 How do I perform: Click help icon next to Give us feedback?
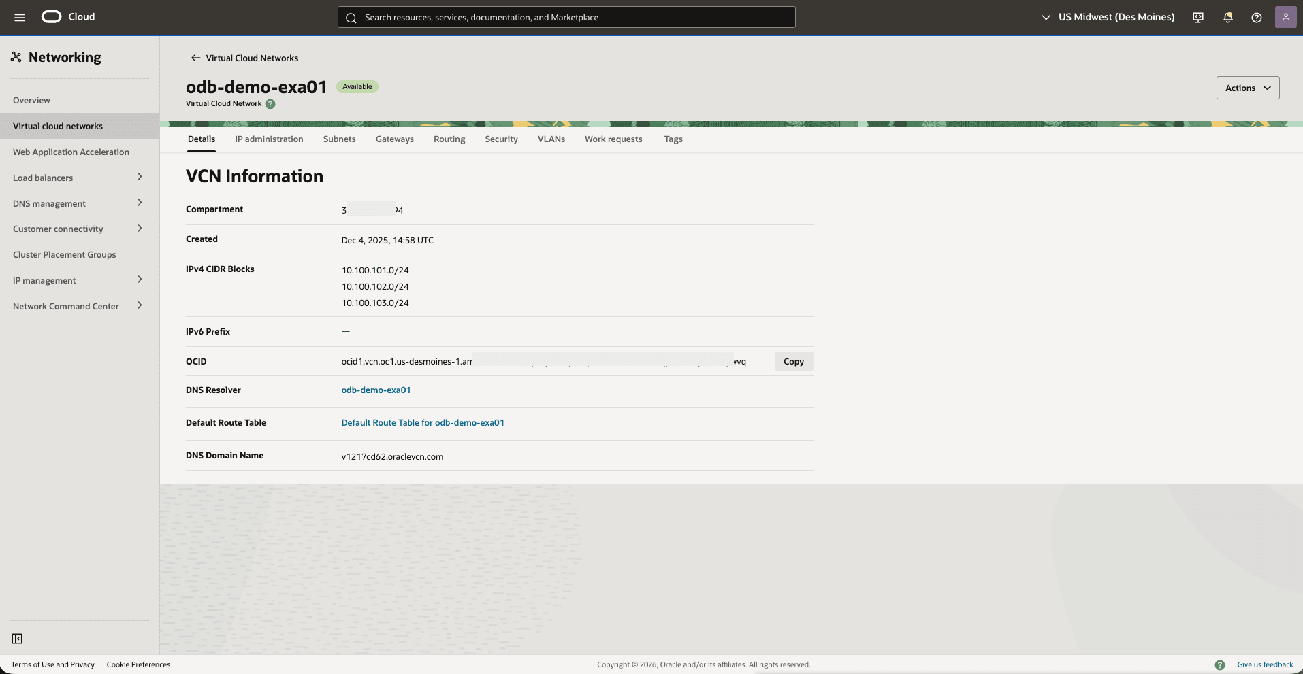pyautogui.click(x=1221, y=664)
